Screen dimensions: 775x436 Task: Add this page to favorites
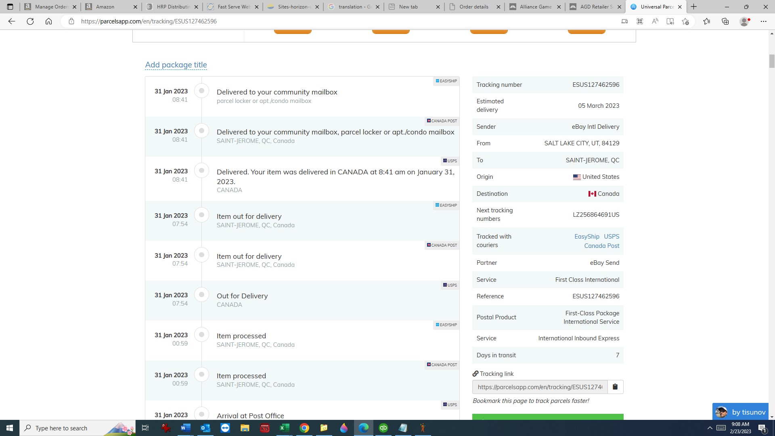pyautogui.click(x=685, y=21)
